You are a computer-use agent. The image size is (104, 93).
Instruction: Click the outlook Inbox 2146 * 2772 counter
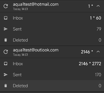(90, 64)
